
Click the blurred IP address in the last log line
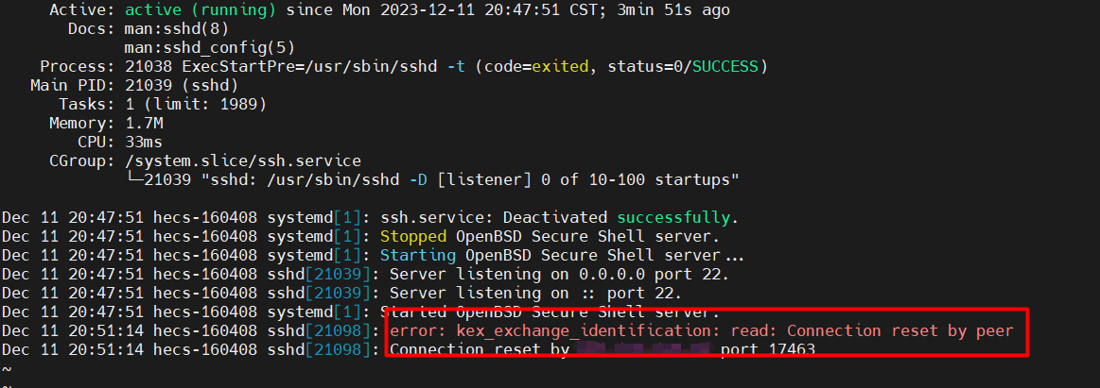pos(642,350)
